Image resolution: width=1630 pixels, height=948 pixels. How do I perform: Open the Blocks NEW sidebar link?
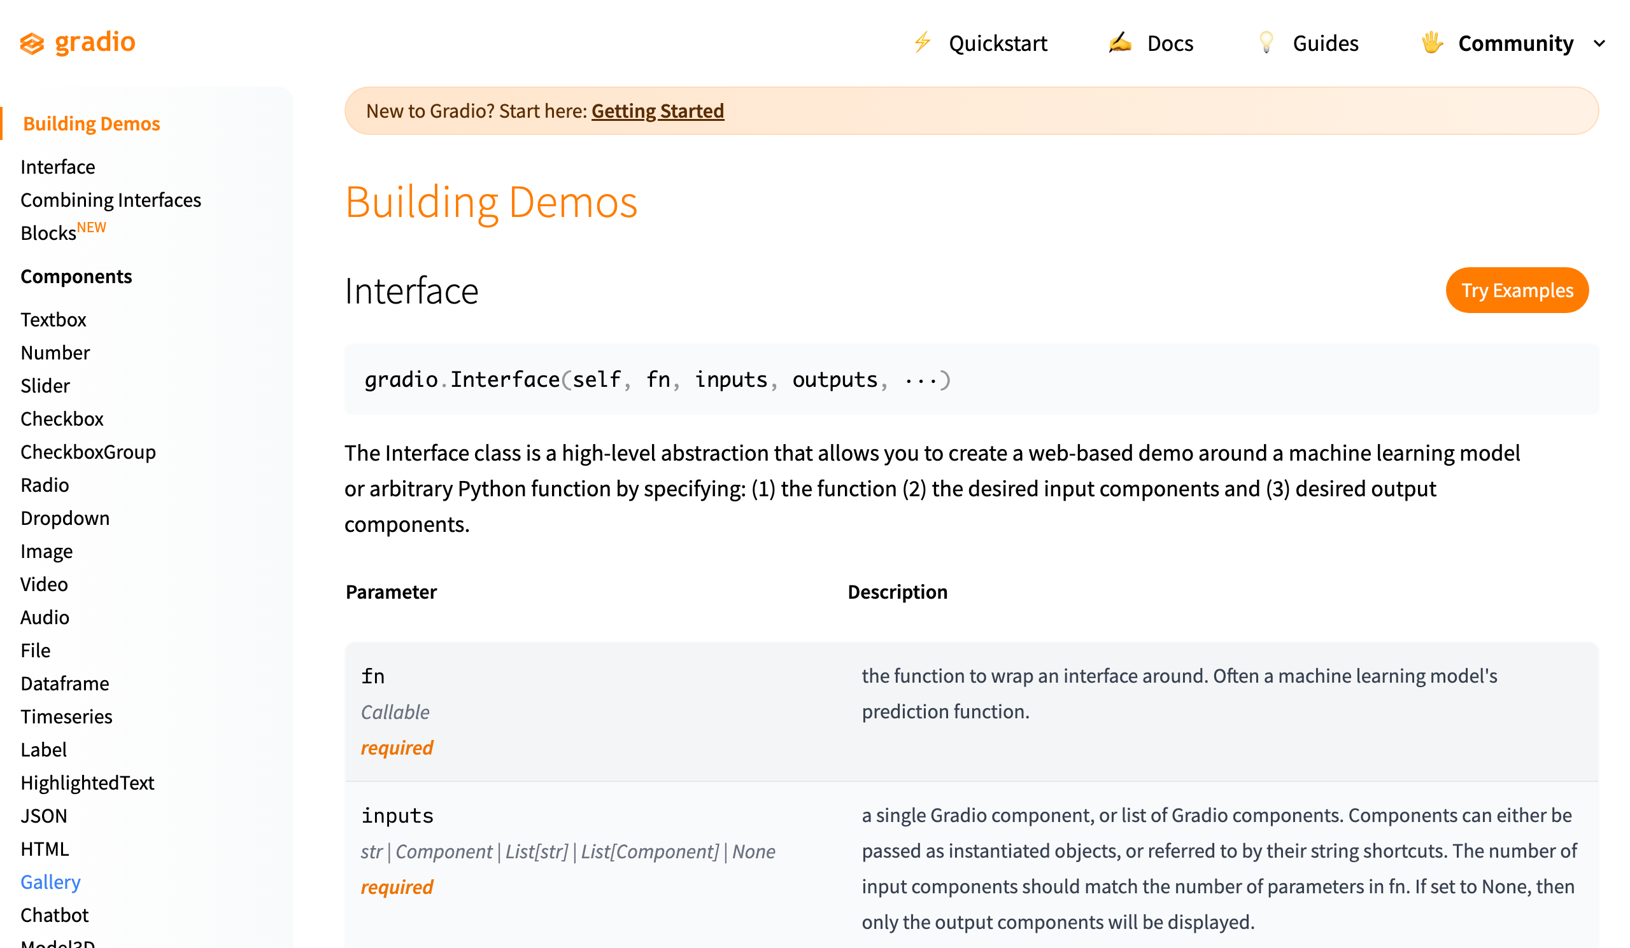[x=64, y=232]
